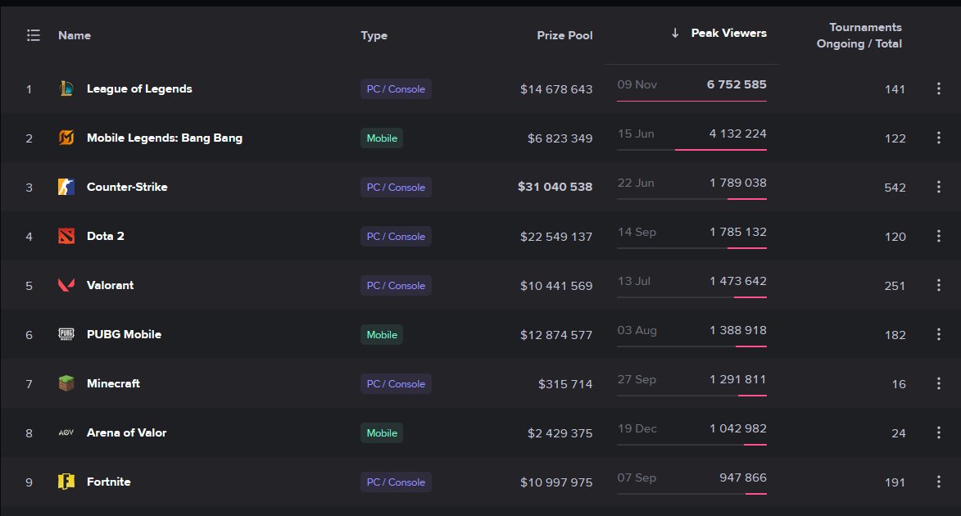Click the peak viewers value 6 752 585

click(737, 84)
